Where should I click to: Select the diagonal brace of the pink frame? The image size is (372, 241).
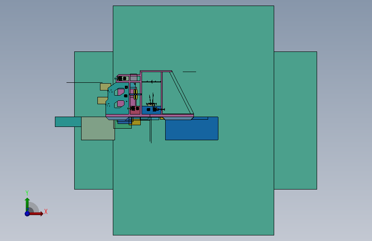[182, 93]
